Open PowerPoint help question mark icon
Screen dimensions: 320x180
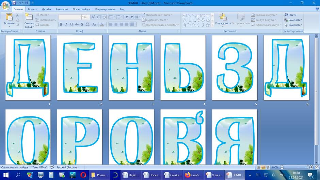click(x=317, y=9)
